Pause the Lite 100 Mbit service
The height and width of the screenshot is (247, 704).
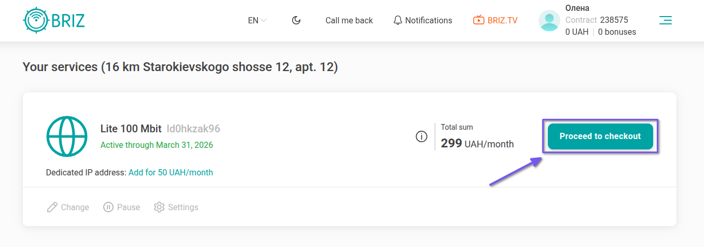pos(122,207)
